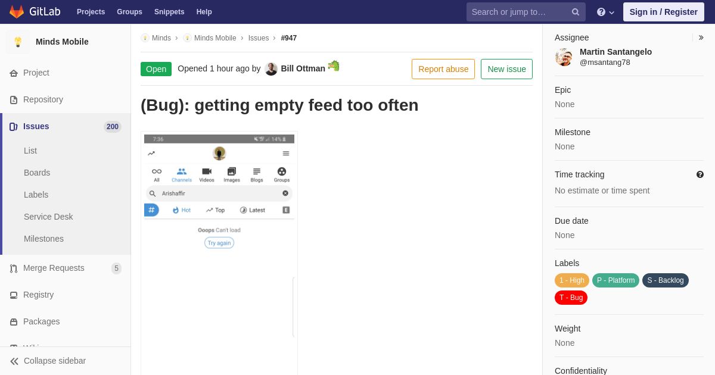Viewport: 715px width, 375px height.
Task: Open Issues in the sidebar
Action: 66,126
